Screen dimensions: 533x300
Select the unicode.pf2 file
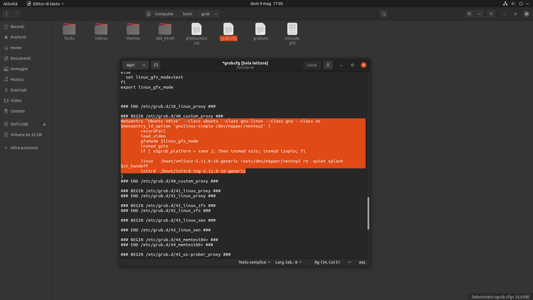tap(292, 34)
